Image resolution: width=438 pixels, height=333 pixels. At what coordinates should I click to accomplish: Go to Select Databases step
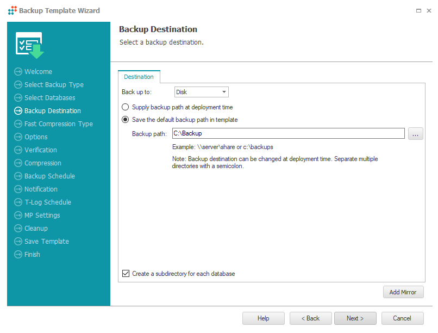(x=49, y=98)
